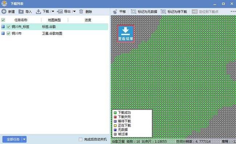
Task: Click the 谷歌卫星 status bar text
Action: (x=118, y=141)
